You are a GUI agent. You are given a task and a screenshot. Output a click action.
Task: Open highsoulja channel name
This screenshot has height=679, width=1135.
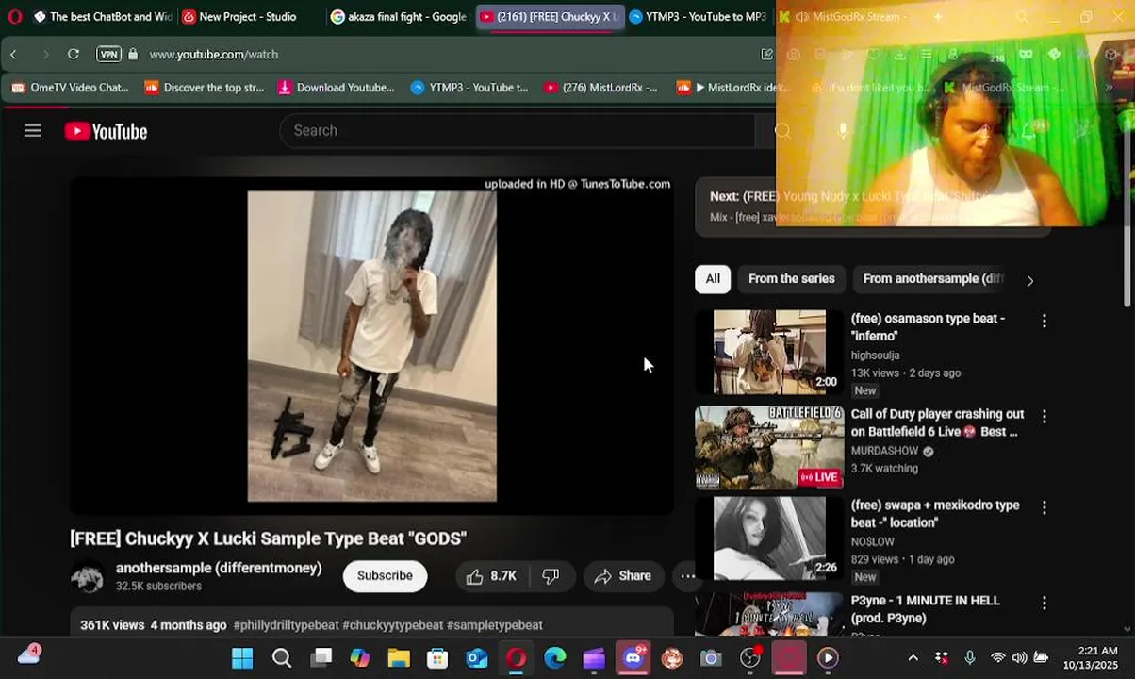[876, 356]
